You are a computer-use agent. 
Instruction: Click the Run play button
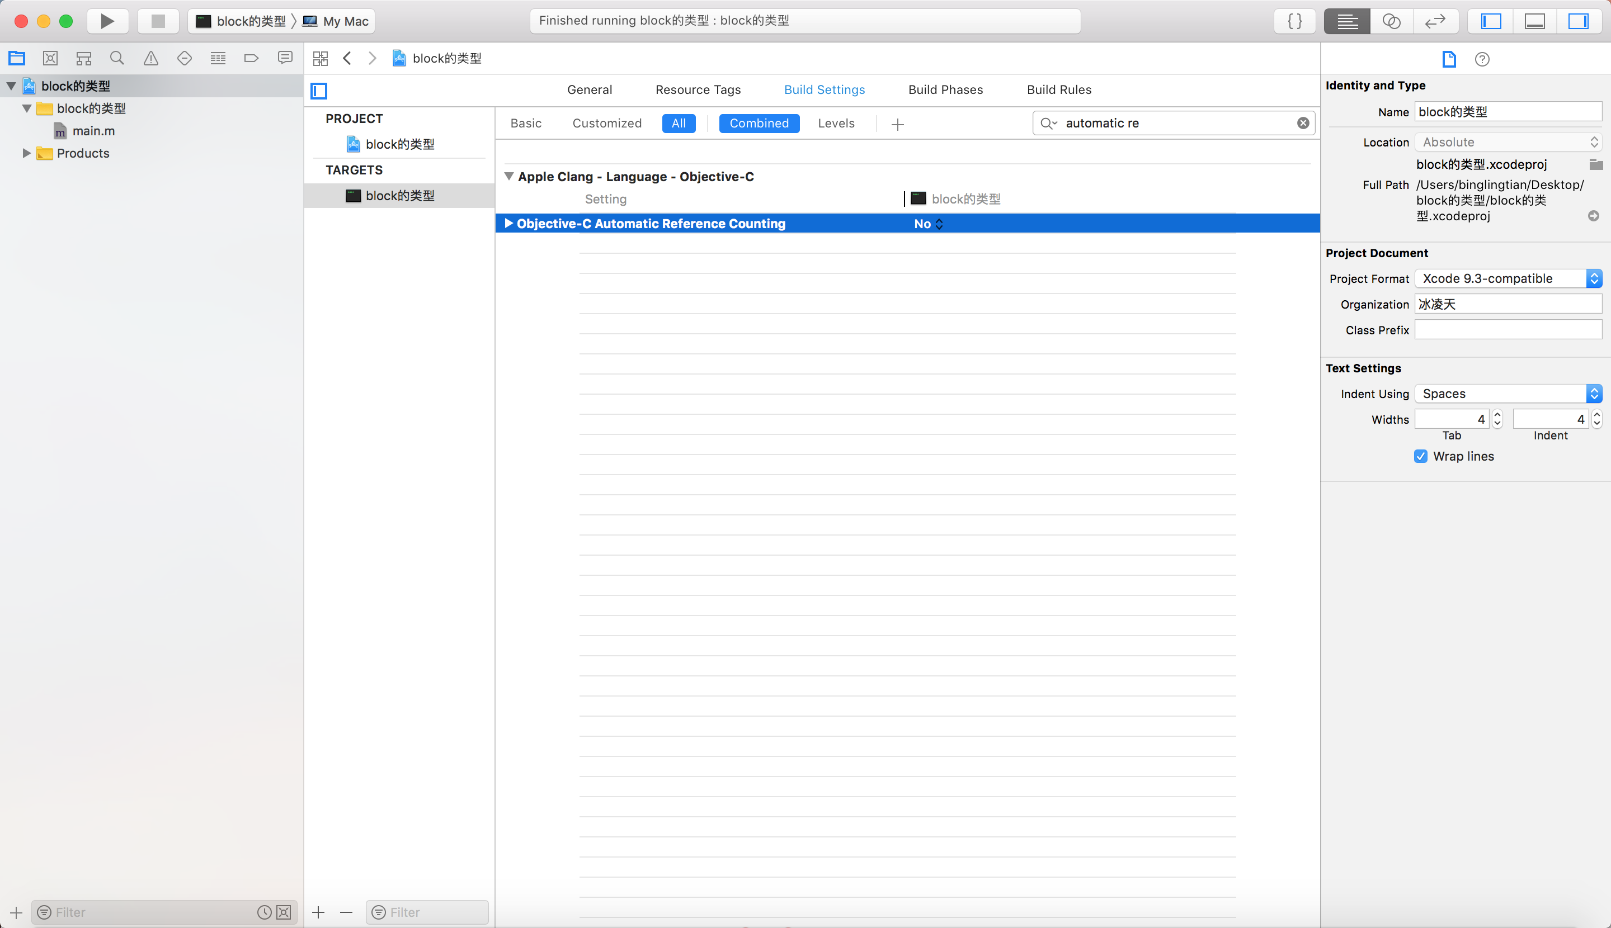(107, 21)
